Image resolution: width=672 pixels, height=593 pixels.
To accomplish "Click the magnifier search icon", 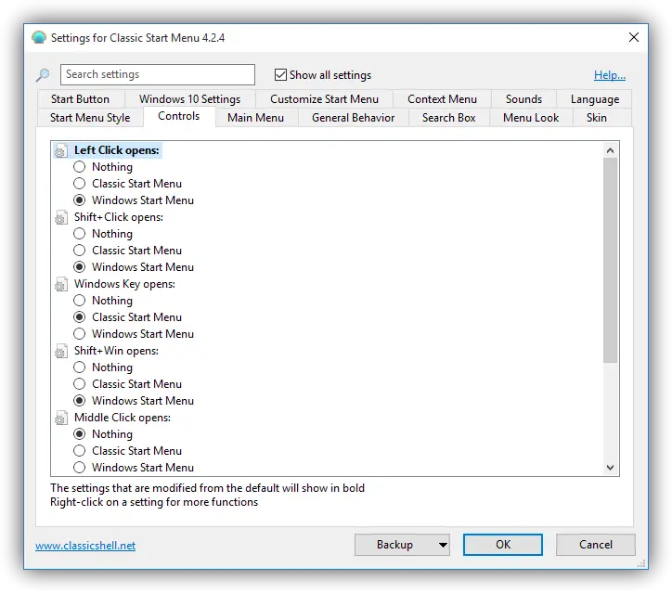I will pos(43,75).
